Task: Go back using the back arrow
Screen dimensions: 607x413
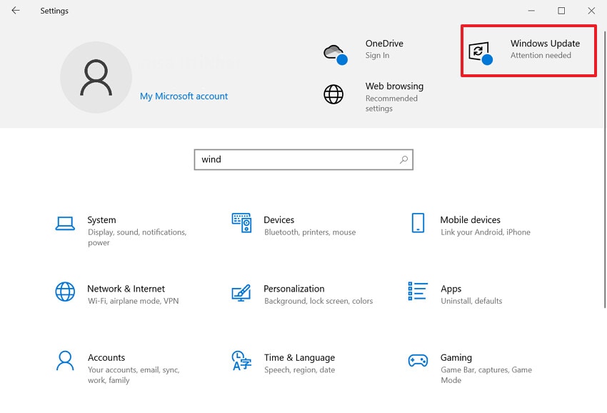Action: click(15, 11)
